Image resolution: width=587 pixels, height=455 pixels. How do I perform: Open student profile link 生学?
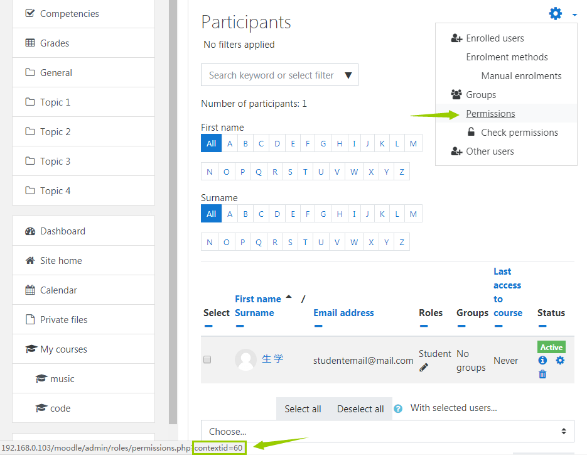274,358
